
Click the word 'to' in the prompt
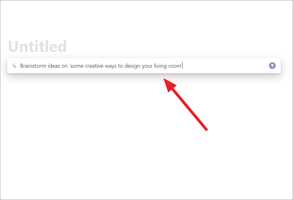click(x=120, y=66)
